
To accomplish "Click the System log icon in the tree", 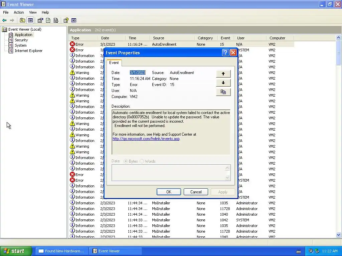I will 11,45.
